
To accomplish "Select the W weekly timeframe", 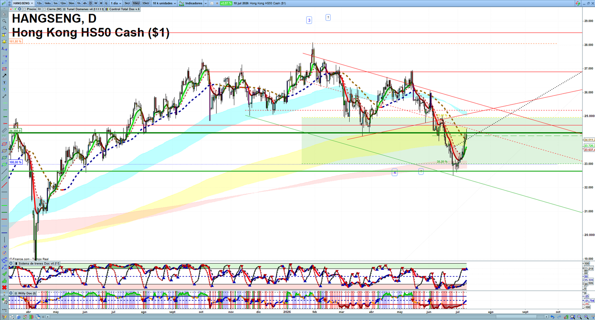I will coord(96,3).
